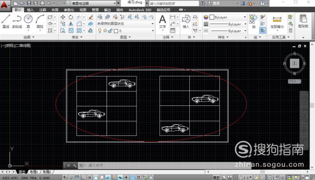Viewport: 315px width, 180px height.
Task: Click the layer 0 color swatch box
Action: [x=116, y=31]
